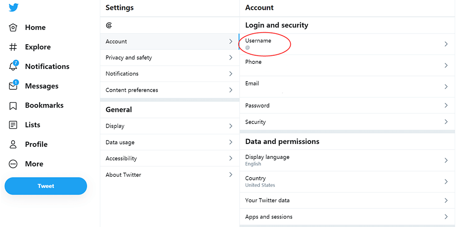
Task: Click the Twitter bird logo
Action: (14, 8)
